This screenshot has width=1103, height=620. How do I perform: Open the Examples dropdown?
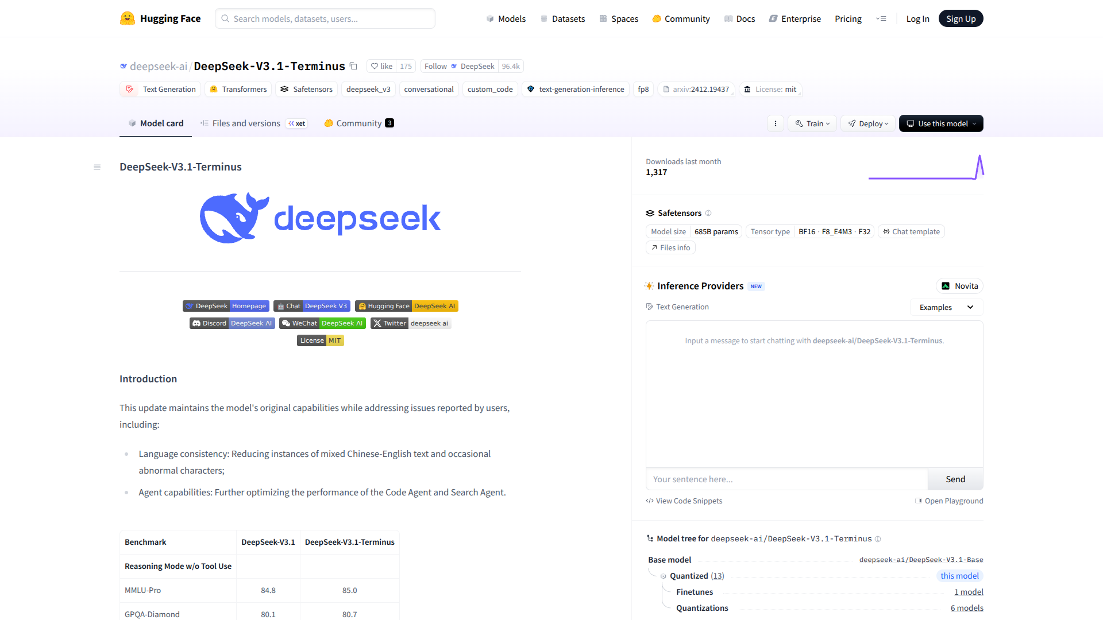pyautogui.click(x=946, y=307)
